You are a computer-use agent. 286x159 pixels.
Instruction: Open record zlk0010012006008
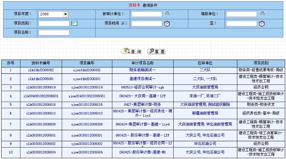click(41, 124)
